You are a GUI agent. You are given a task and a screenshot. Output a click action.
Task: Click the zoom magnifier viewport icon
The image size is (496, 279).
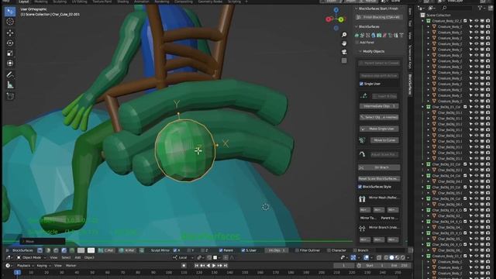[x=344, y=34]
